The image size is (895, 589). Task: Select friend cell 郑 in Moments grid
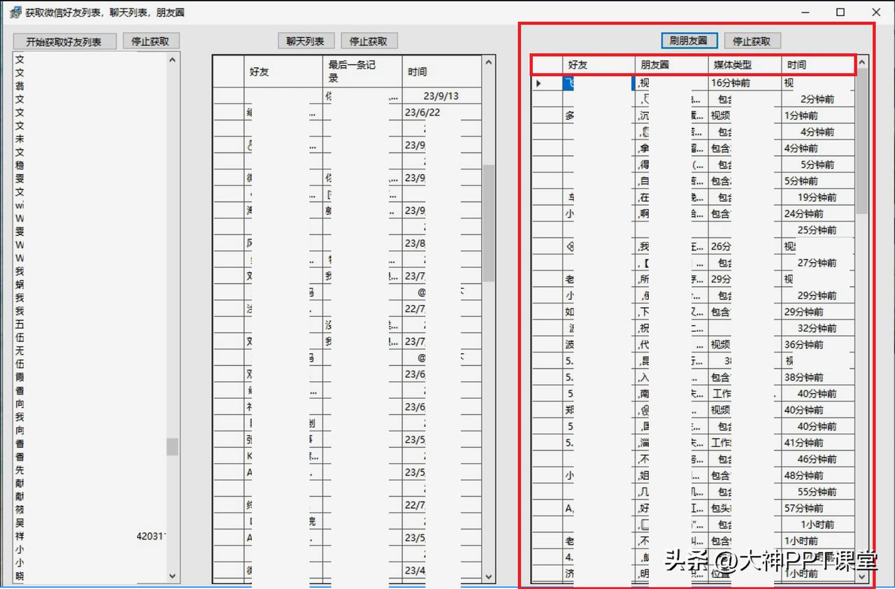pos(599,410)
